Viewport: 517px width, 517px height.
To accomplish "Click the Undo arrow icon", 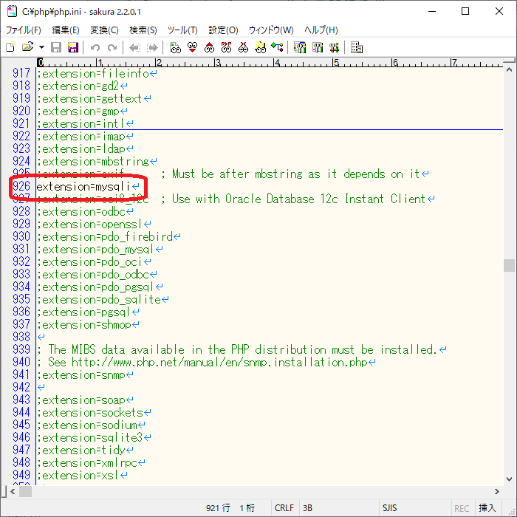I will tap(95, 47).
